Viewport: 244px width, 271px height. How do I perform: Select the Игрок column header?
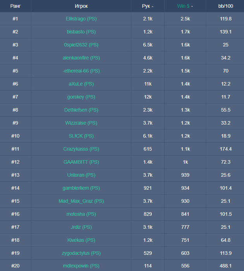point(81,6)
